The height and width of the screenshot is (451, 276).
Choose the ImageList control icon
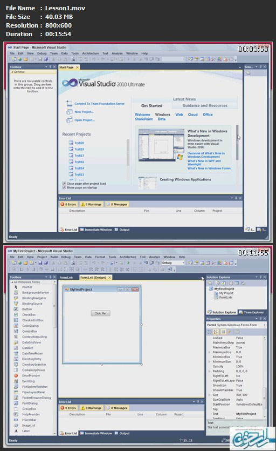tap(16, 426)
